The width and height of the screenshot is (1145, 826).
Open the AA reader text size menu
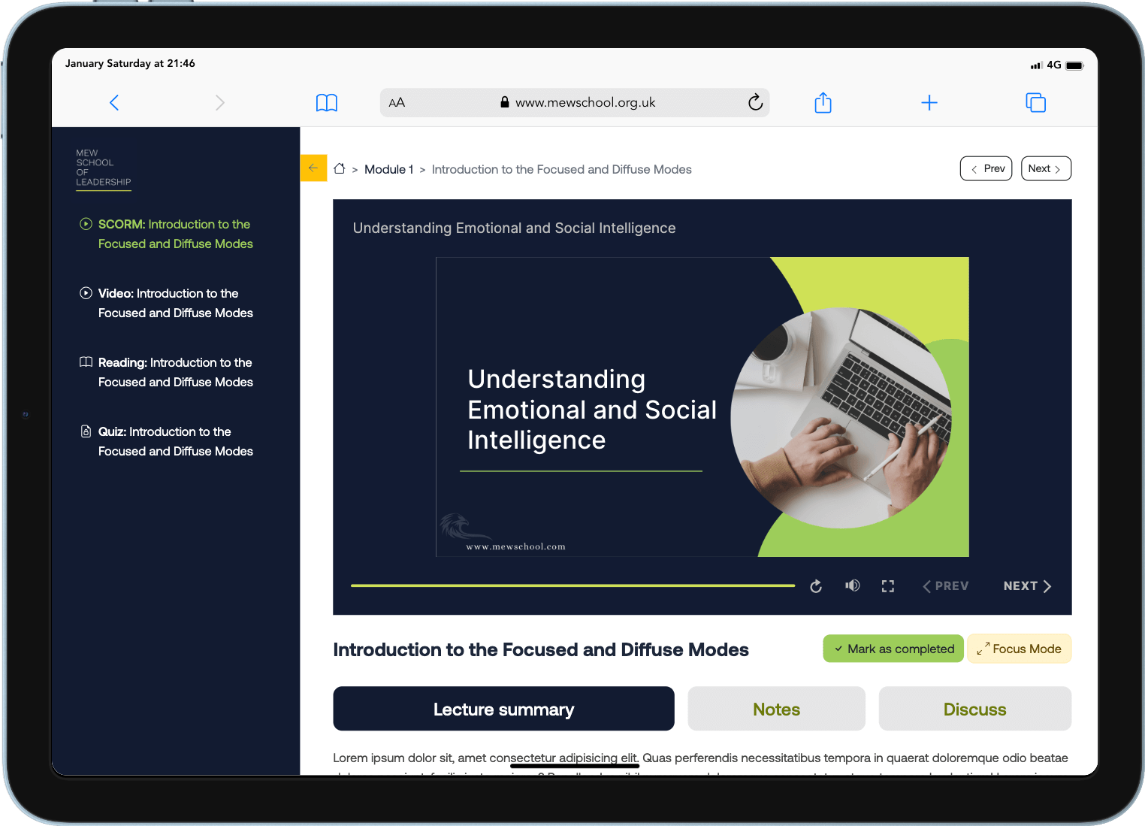[x=397, y=103]
